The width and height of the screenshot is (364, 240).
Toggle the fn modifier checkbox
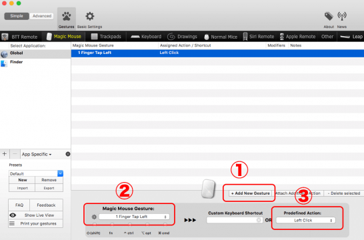[112, 225]
